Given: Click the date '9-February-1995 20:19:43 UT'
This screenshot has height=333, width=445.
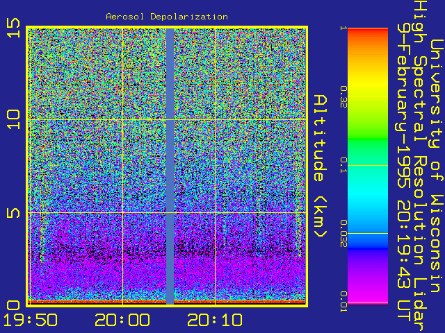Looking at the screenshot, I should pyautogui.click(x=403, y=173).
